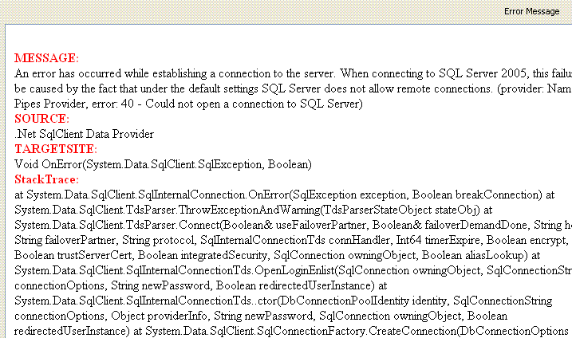The image size is (572, 338).
Task: Click 'at System.Data.SqlClient.SqlInternalConnection.OnError' stack line
Action: click(285, 195)
